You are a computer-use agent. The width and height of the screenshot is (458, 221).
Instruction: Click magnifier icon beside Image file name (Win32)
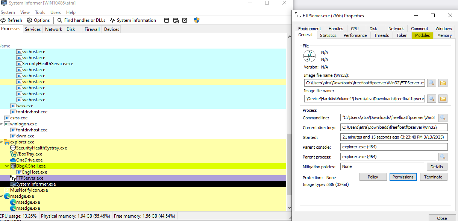432,83
